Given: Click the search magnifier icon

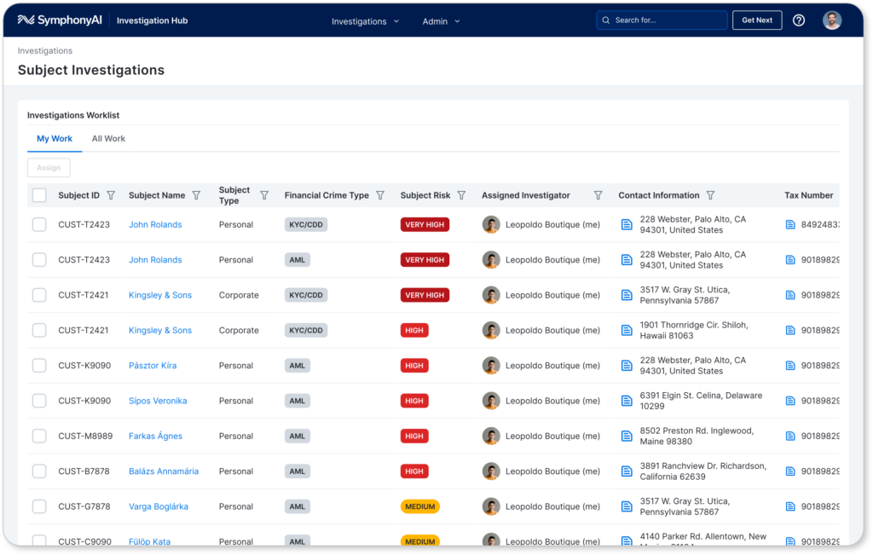Looking at the screenshot, I should click(605, 20).
